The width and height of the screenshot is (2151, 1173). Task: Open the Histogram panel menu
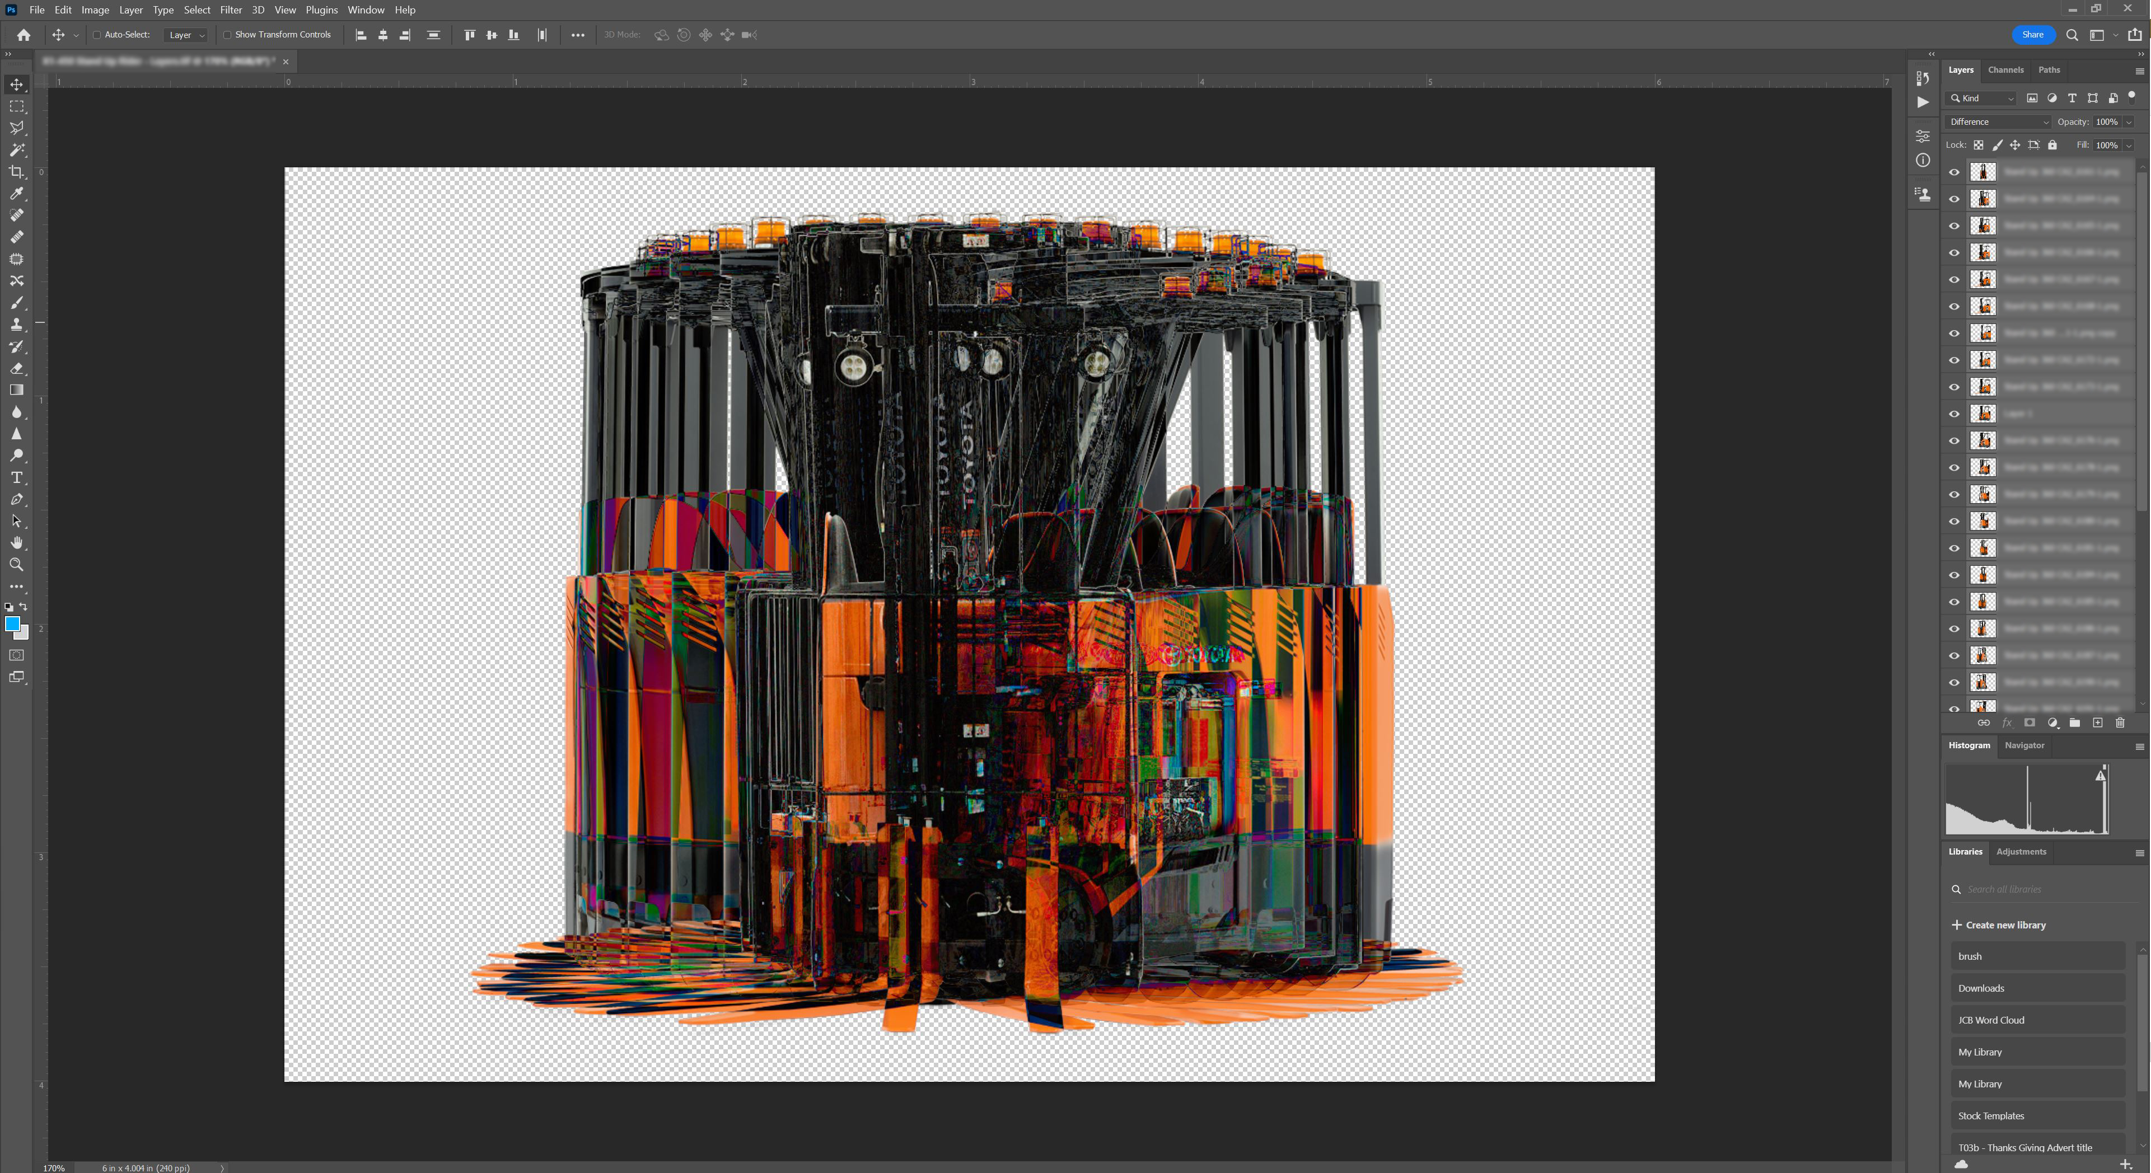click(x=2139, y=747)
